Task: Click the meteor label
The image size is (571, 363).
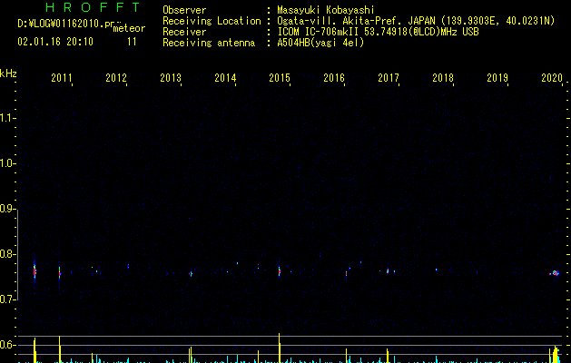Action: click(129, 28)
